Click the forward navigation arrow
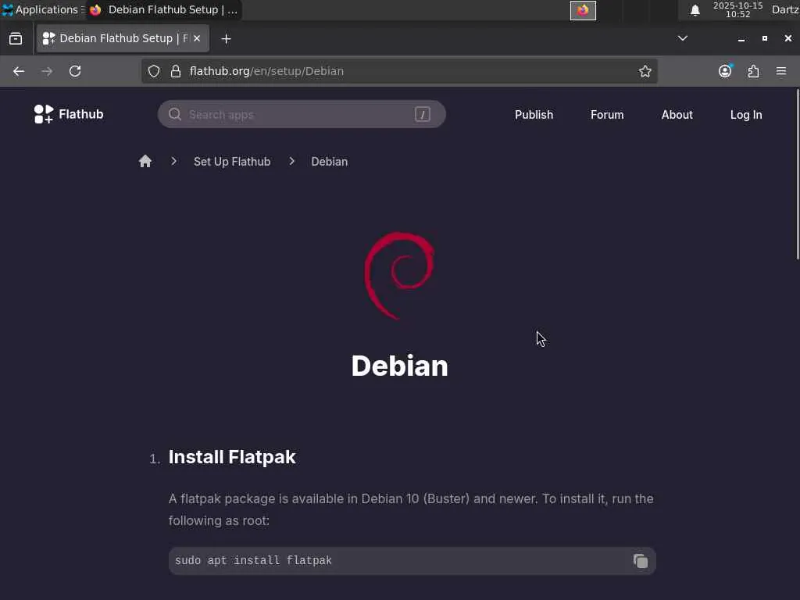This screenshot has width=800, height=600. 47,71
